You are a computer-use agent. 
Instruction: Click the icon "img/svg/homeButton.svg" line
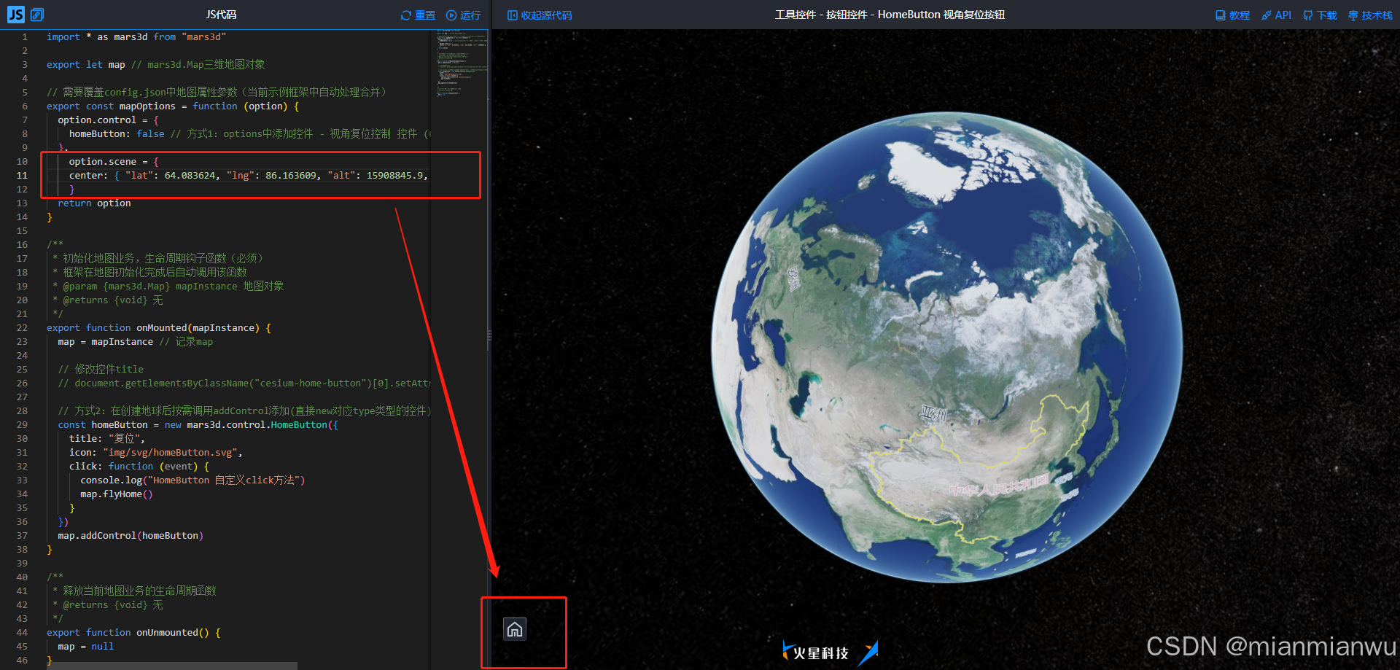pos(156,452)
